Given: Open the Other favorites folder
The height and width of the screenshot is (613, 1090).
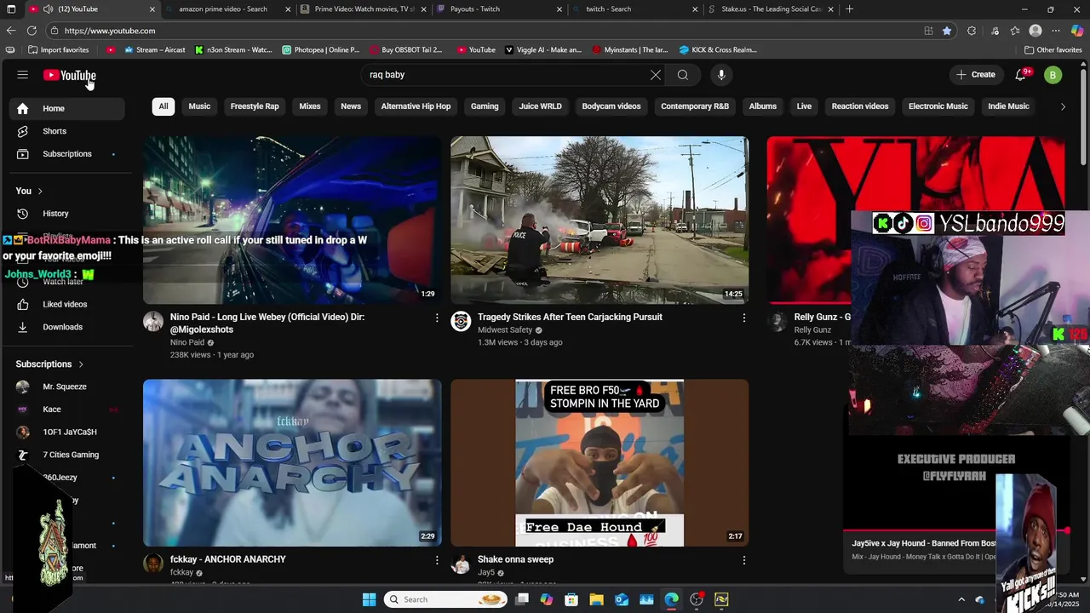Looking at the screenshot, I should (1053, 50).
